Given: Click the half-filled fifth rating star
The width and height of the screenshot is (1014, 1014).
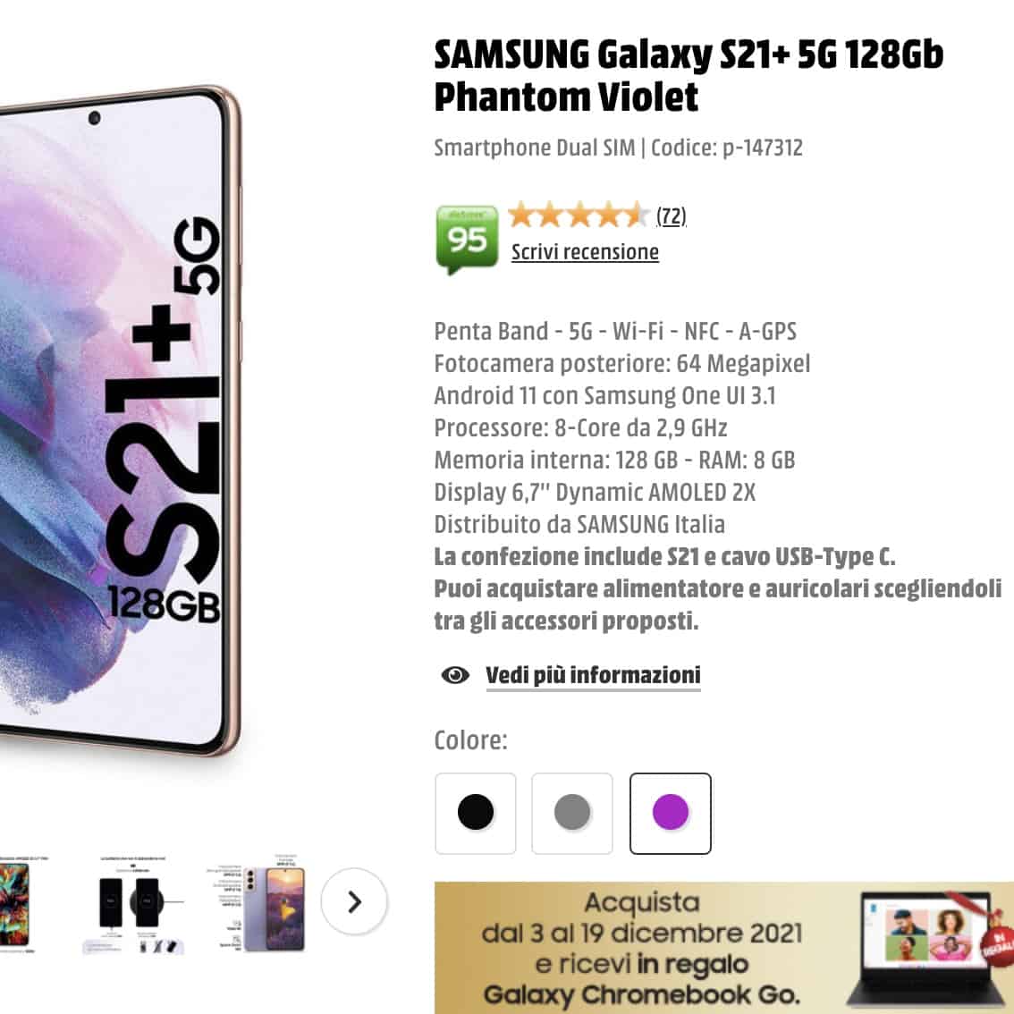Looking at the screenshot, I should pos(632,215).
